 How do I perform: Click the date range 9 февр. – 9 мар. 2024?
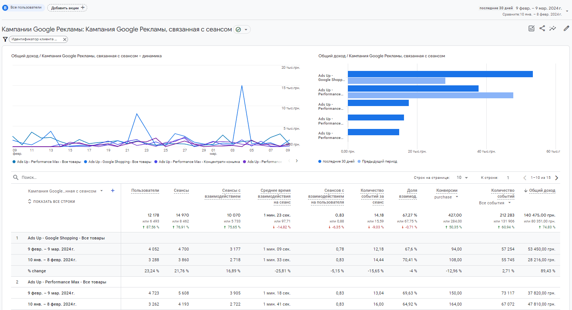click(539, 8)
